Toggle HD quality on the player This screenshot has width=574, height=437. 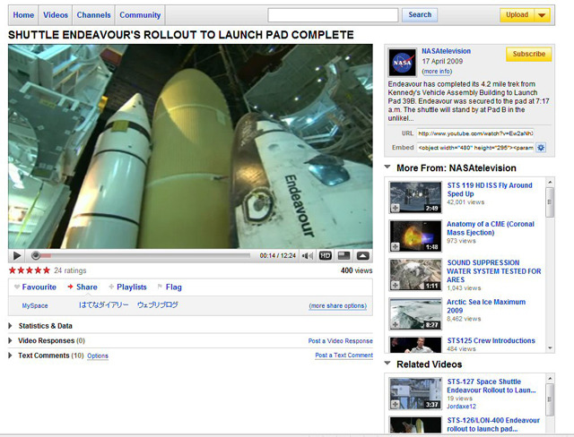click(326, 256)
